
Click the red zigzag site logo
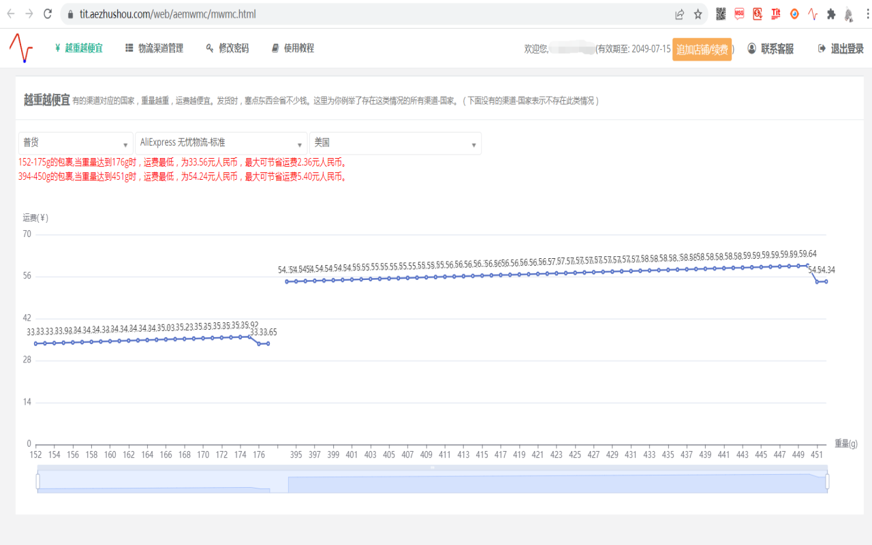point(20,48)
